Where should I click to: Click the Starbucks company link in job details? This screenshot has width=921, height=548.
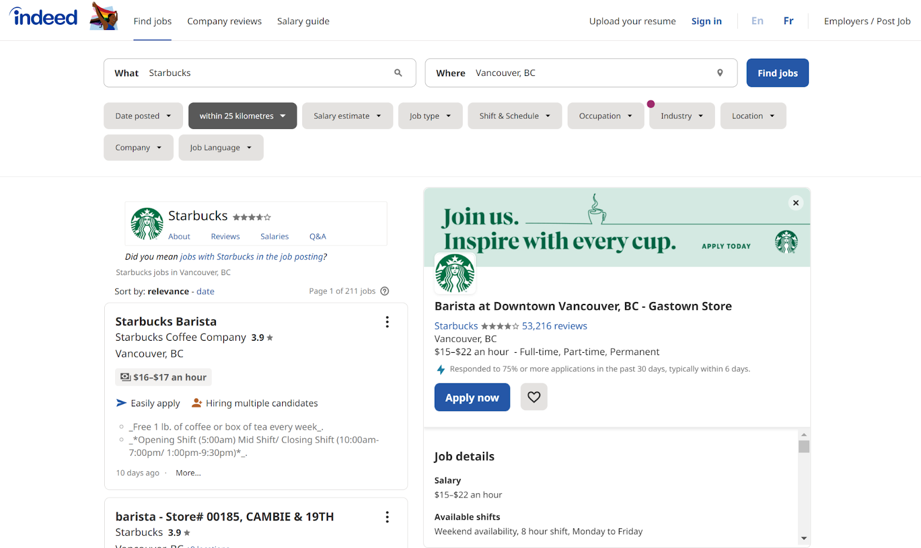(456, 326)
